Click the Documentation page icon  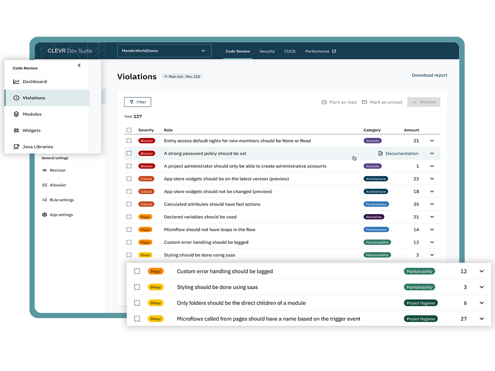[380, 154]
